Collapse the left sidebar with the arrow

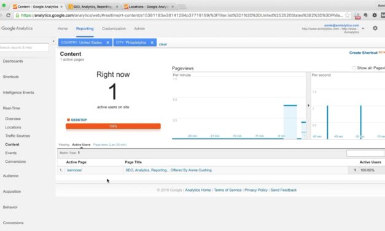click(x=53, y=41)
